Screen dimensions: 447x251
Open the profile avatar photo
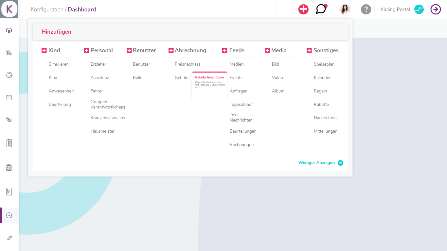tap(344, 9)
